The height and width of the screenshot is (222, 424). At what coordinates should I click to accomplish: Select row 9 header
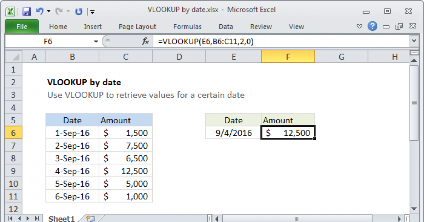pos(14,171)
